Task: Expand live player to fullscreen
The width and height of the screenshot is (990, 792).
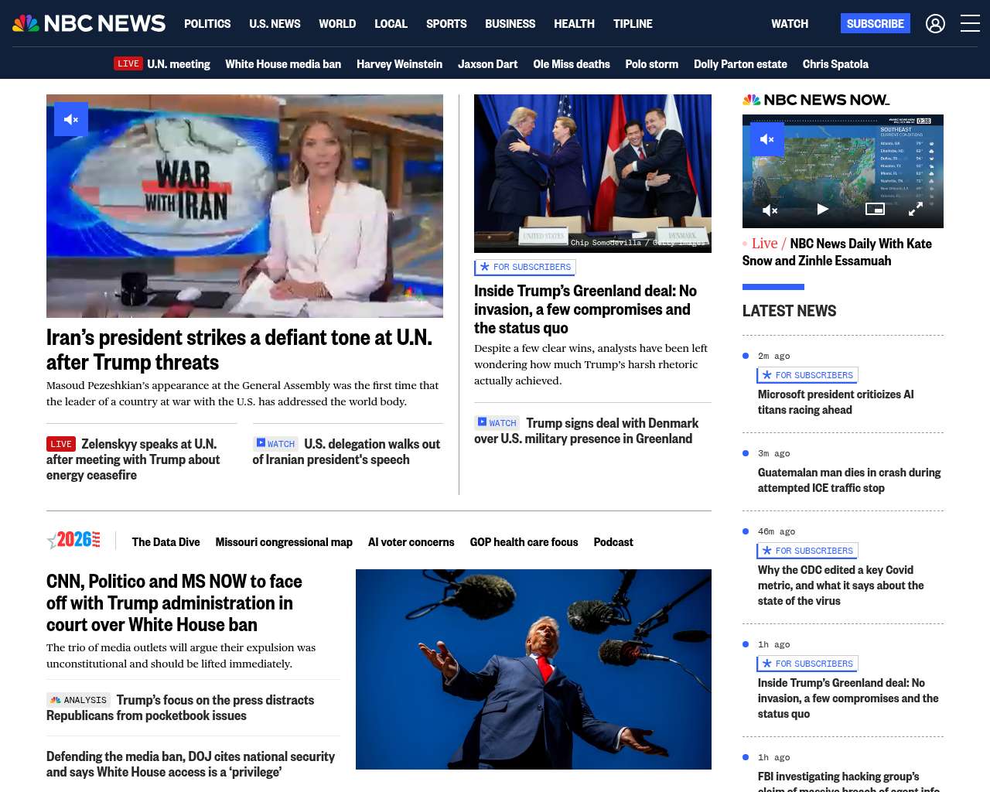Action: [x=915, y=209]
